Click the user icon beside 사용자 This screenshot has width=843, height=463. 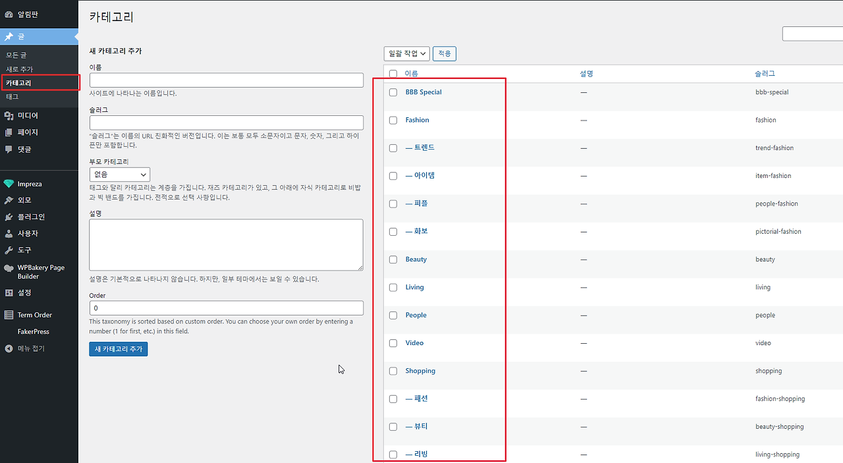(x=9, y=234)
